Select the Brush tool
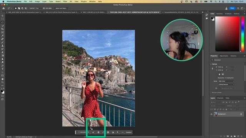This screenshot has height=138, width=246. (x=2, y=43)
